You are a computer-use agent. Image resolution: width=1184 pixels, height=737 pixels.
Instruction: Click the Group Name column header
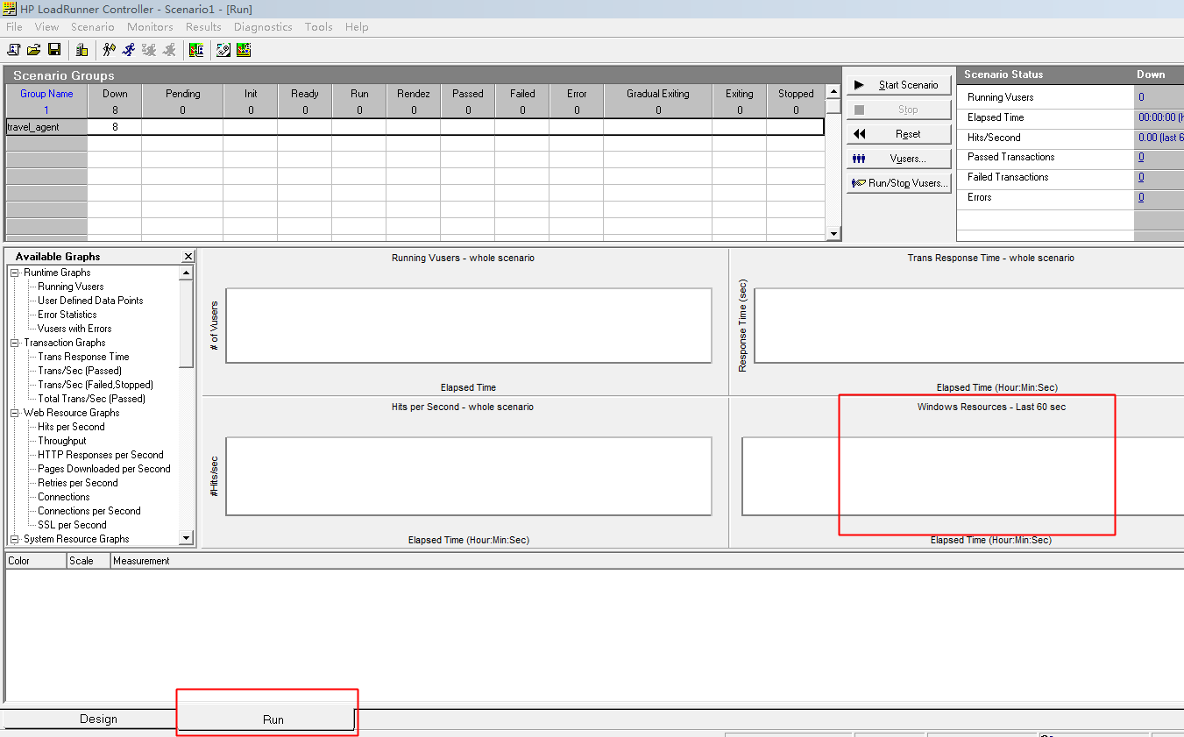(x=47, y=94)
